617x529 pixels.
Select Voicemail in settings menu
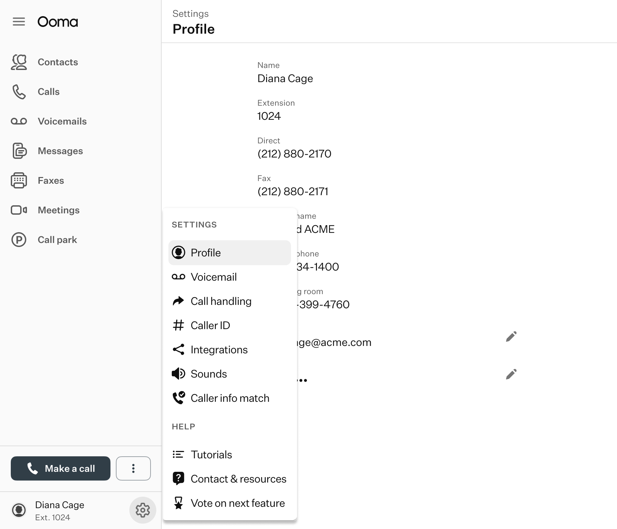coord(214,277)
